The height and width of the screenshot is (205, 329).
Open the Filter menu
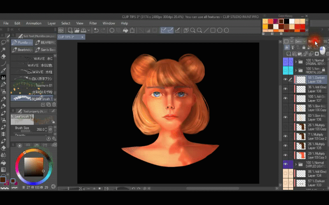pyautogui.click(x=93, y=23)
